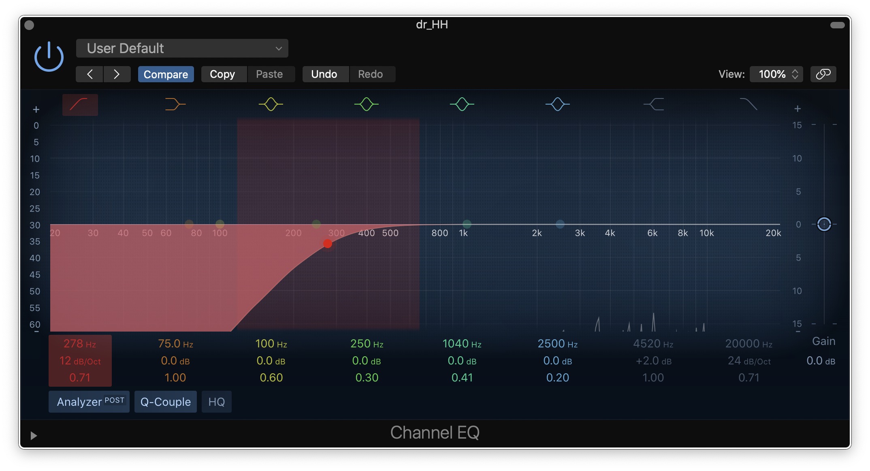This screenshot has width=870, height=471.
Task: Enable the orange low shelf band icon
Action: pyautogui.click(x=175, y=105)
